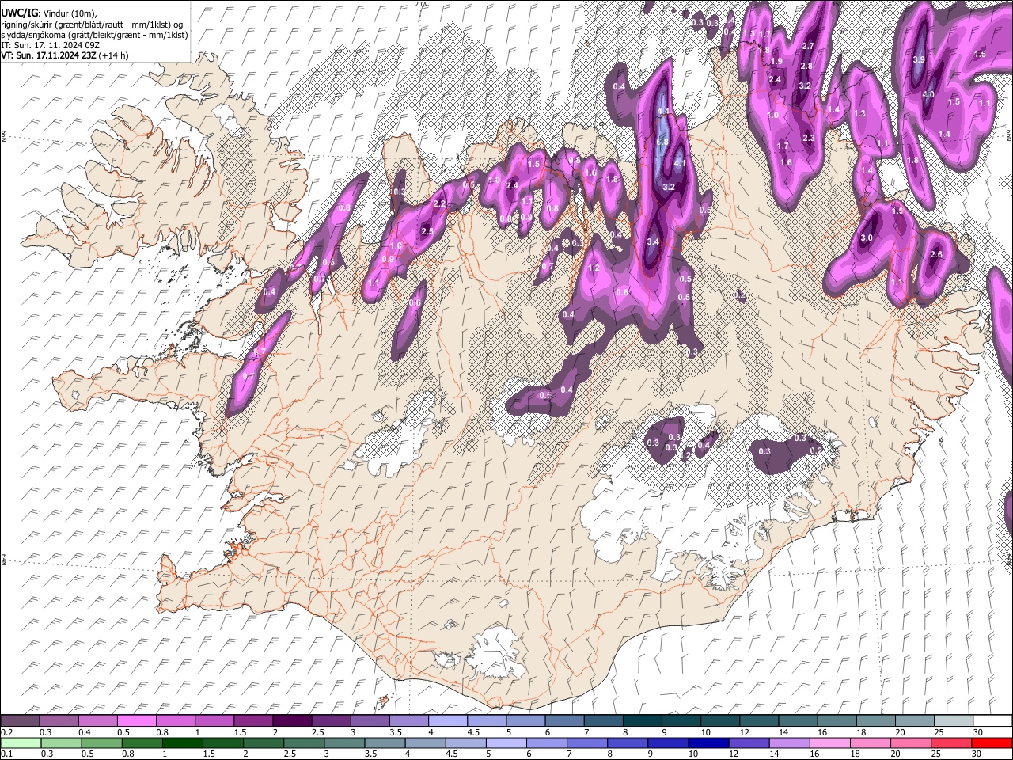This screenshot has height=760, width=1013.
Task: Select the 'IT: Sun. 17. 11. 2024 09Z' line
Action: tap(50, 45)
